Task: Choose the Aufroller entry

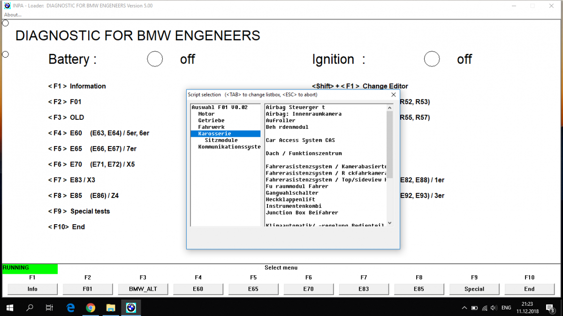Action: pos(281,120)
